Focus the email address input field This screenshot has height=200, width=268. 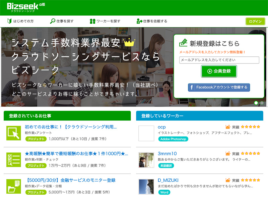(219, 60)
